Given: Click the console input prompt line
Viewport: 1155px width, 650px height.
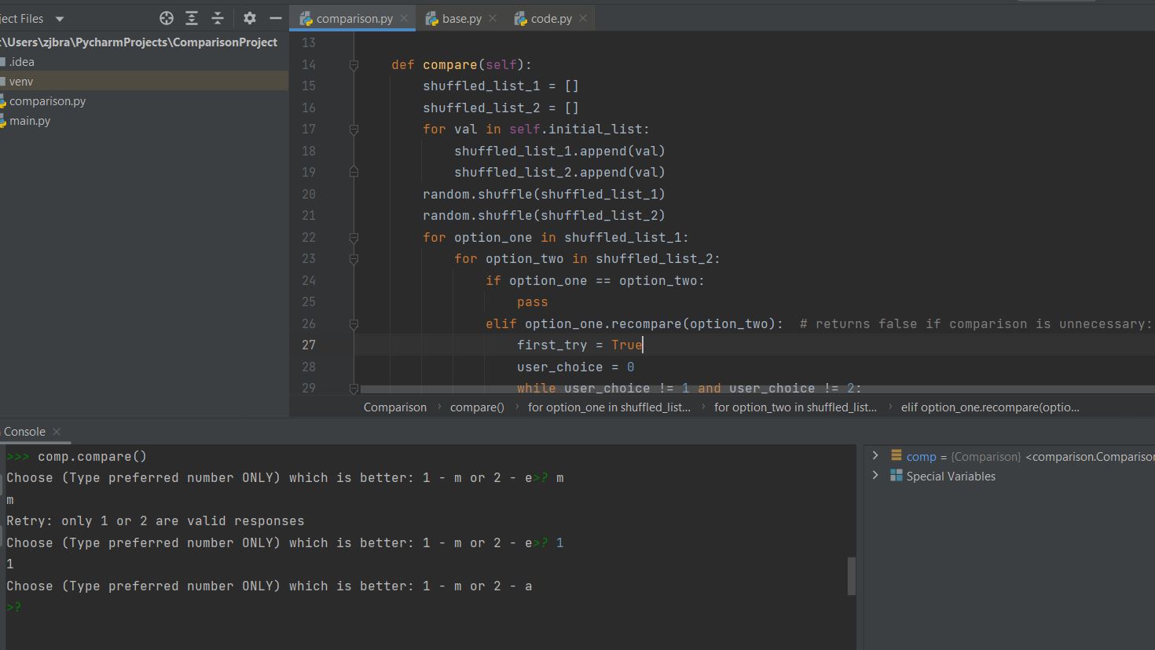Looking at the screenshot, I should [x=430, y=608].
